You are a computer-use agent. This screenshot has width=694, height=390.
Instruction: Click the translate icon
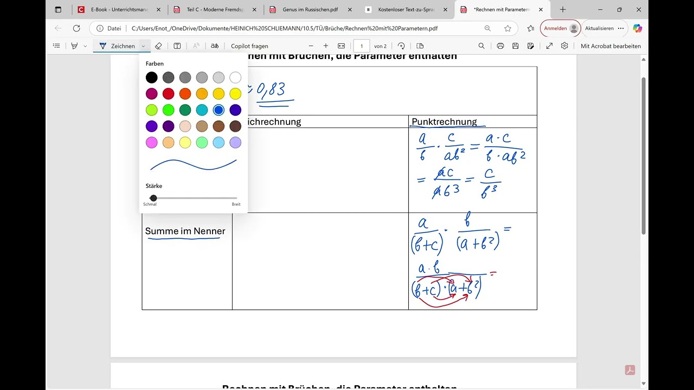(x=215, y=46)
